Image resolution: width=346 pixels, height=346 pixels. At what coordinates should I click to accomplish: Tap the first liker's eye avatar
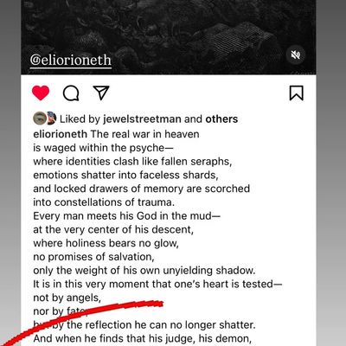pos(40,119)
